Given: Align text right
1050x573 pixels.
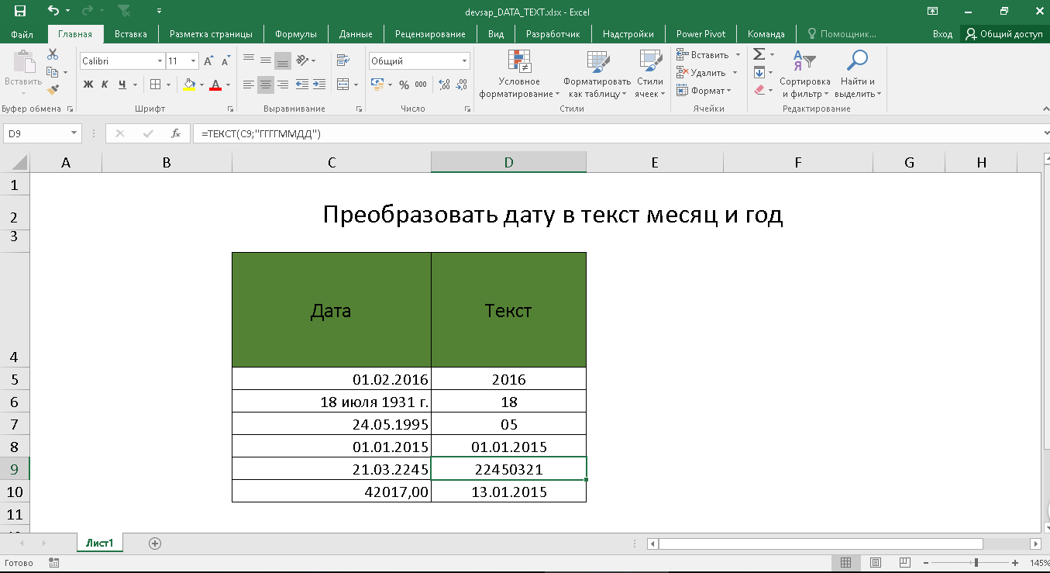Looking at the screenshot, I should (x=283, y=85).
